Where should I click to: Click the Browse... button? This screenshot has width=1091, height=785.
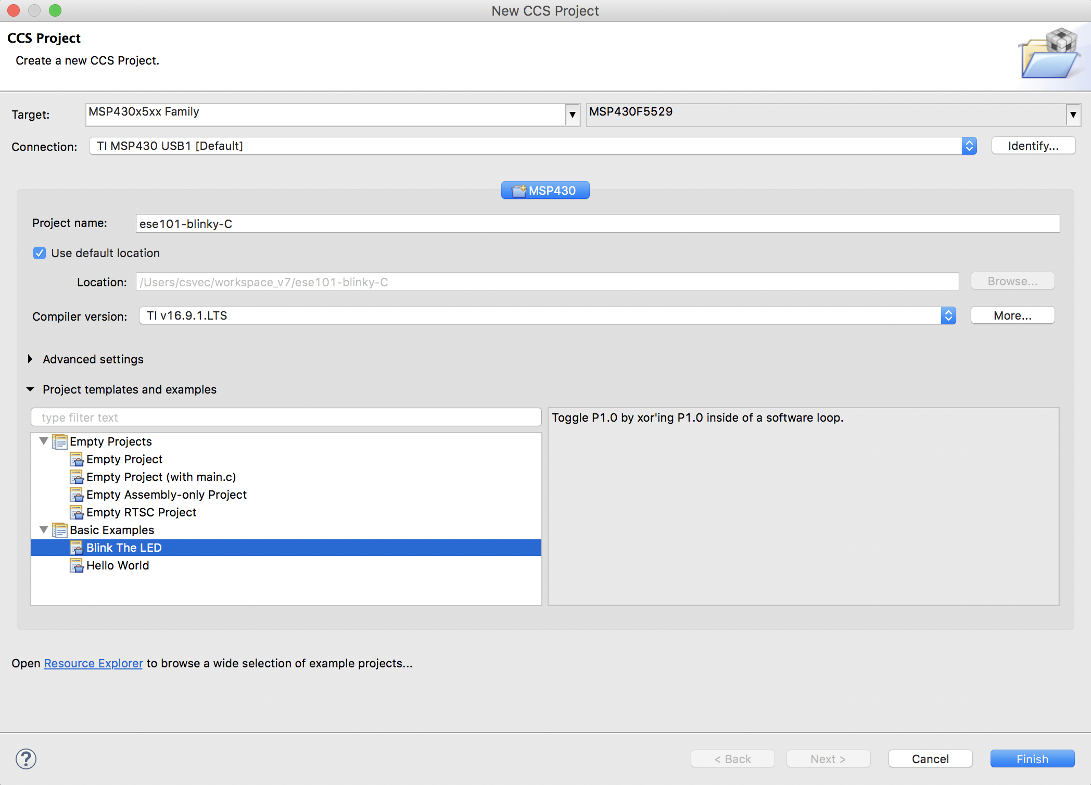click(1012, 281)
